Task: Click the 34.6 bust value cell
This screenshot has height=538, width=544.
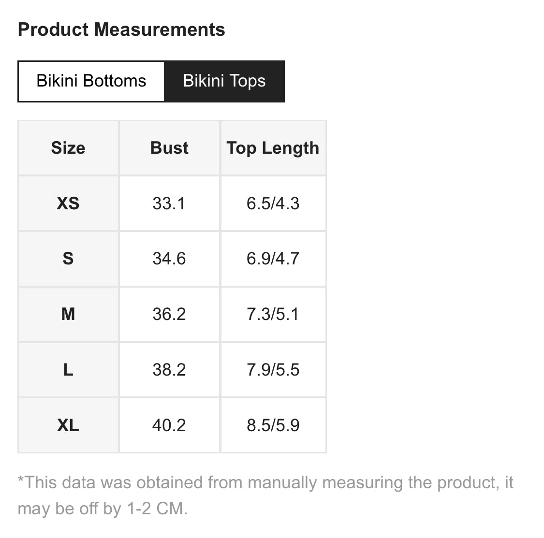Action: [x=169, y=259]
